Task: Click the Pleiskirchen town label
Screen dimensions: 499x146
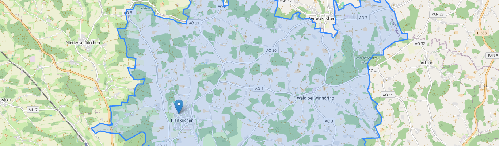Action: pyautogui.click(x=182, y=120)
